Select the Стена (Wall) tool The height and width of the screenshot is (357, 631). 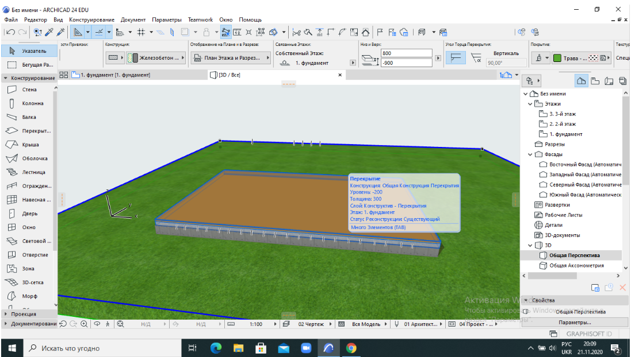29,90
